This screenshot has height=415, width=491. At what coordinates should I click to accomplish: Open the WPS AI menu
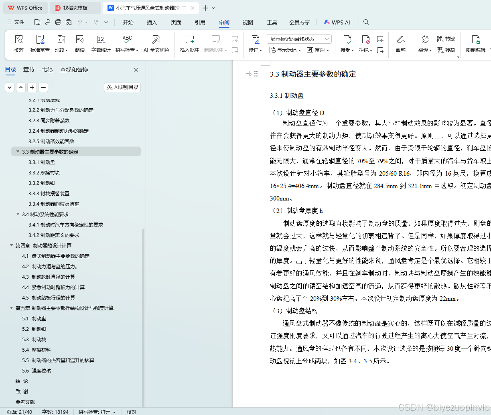click(x=337, y=22)
